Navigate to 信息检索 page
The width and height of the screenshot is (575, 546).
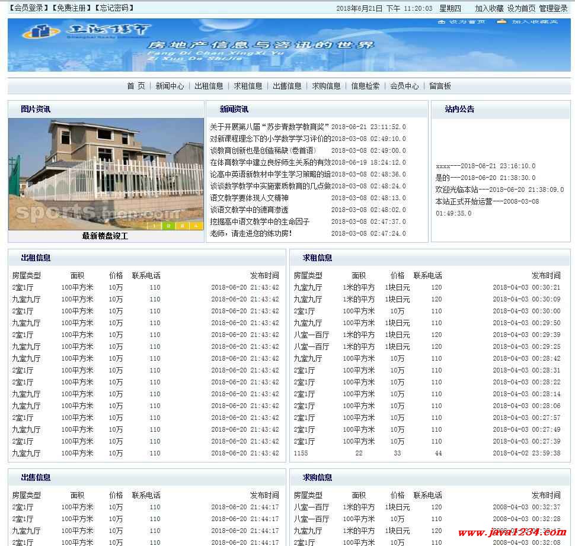pos(365,86)
